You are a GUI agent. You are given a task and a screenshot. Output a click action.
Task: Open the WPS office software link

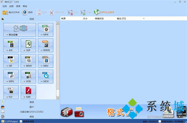point(104,12)
